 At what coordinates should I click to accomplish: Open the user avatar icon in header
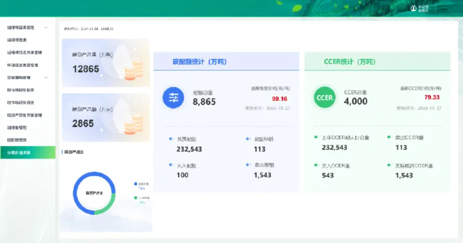[413, 8]
